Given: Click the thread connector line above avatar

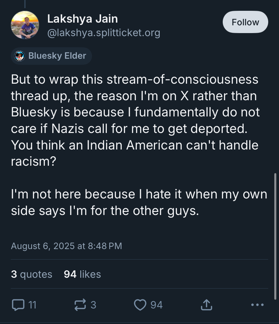Looking at the screenshot, I should coord(25,3).
